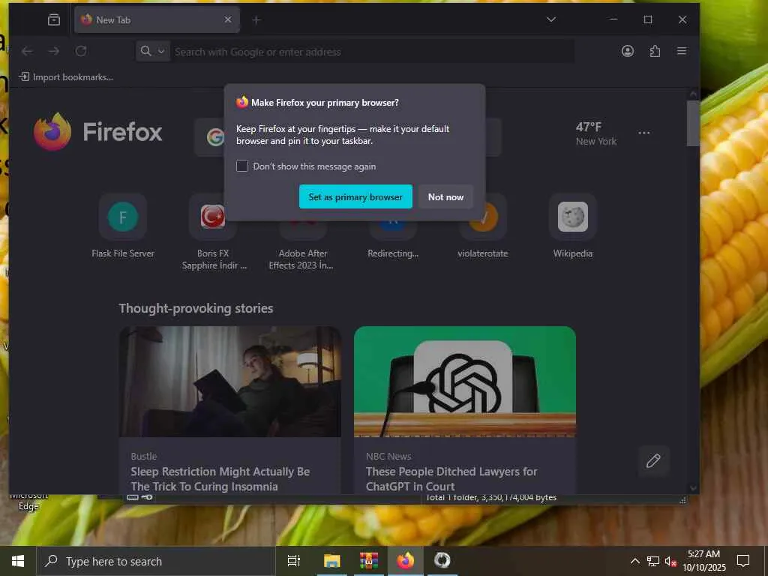This screenshot has width=768, height=576.
Task: Open WinRAR from the taskbar
Action: click(x=369, y=561)
